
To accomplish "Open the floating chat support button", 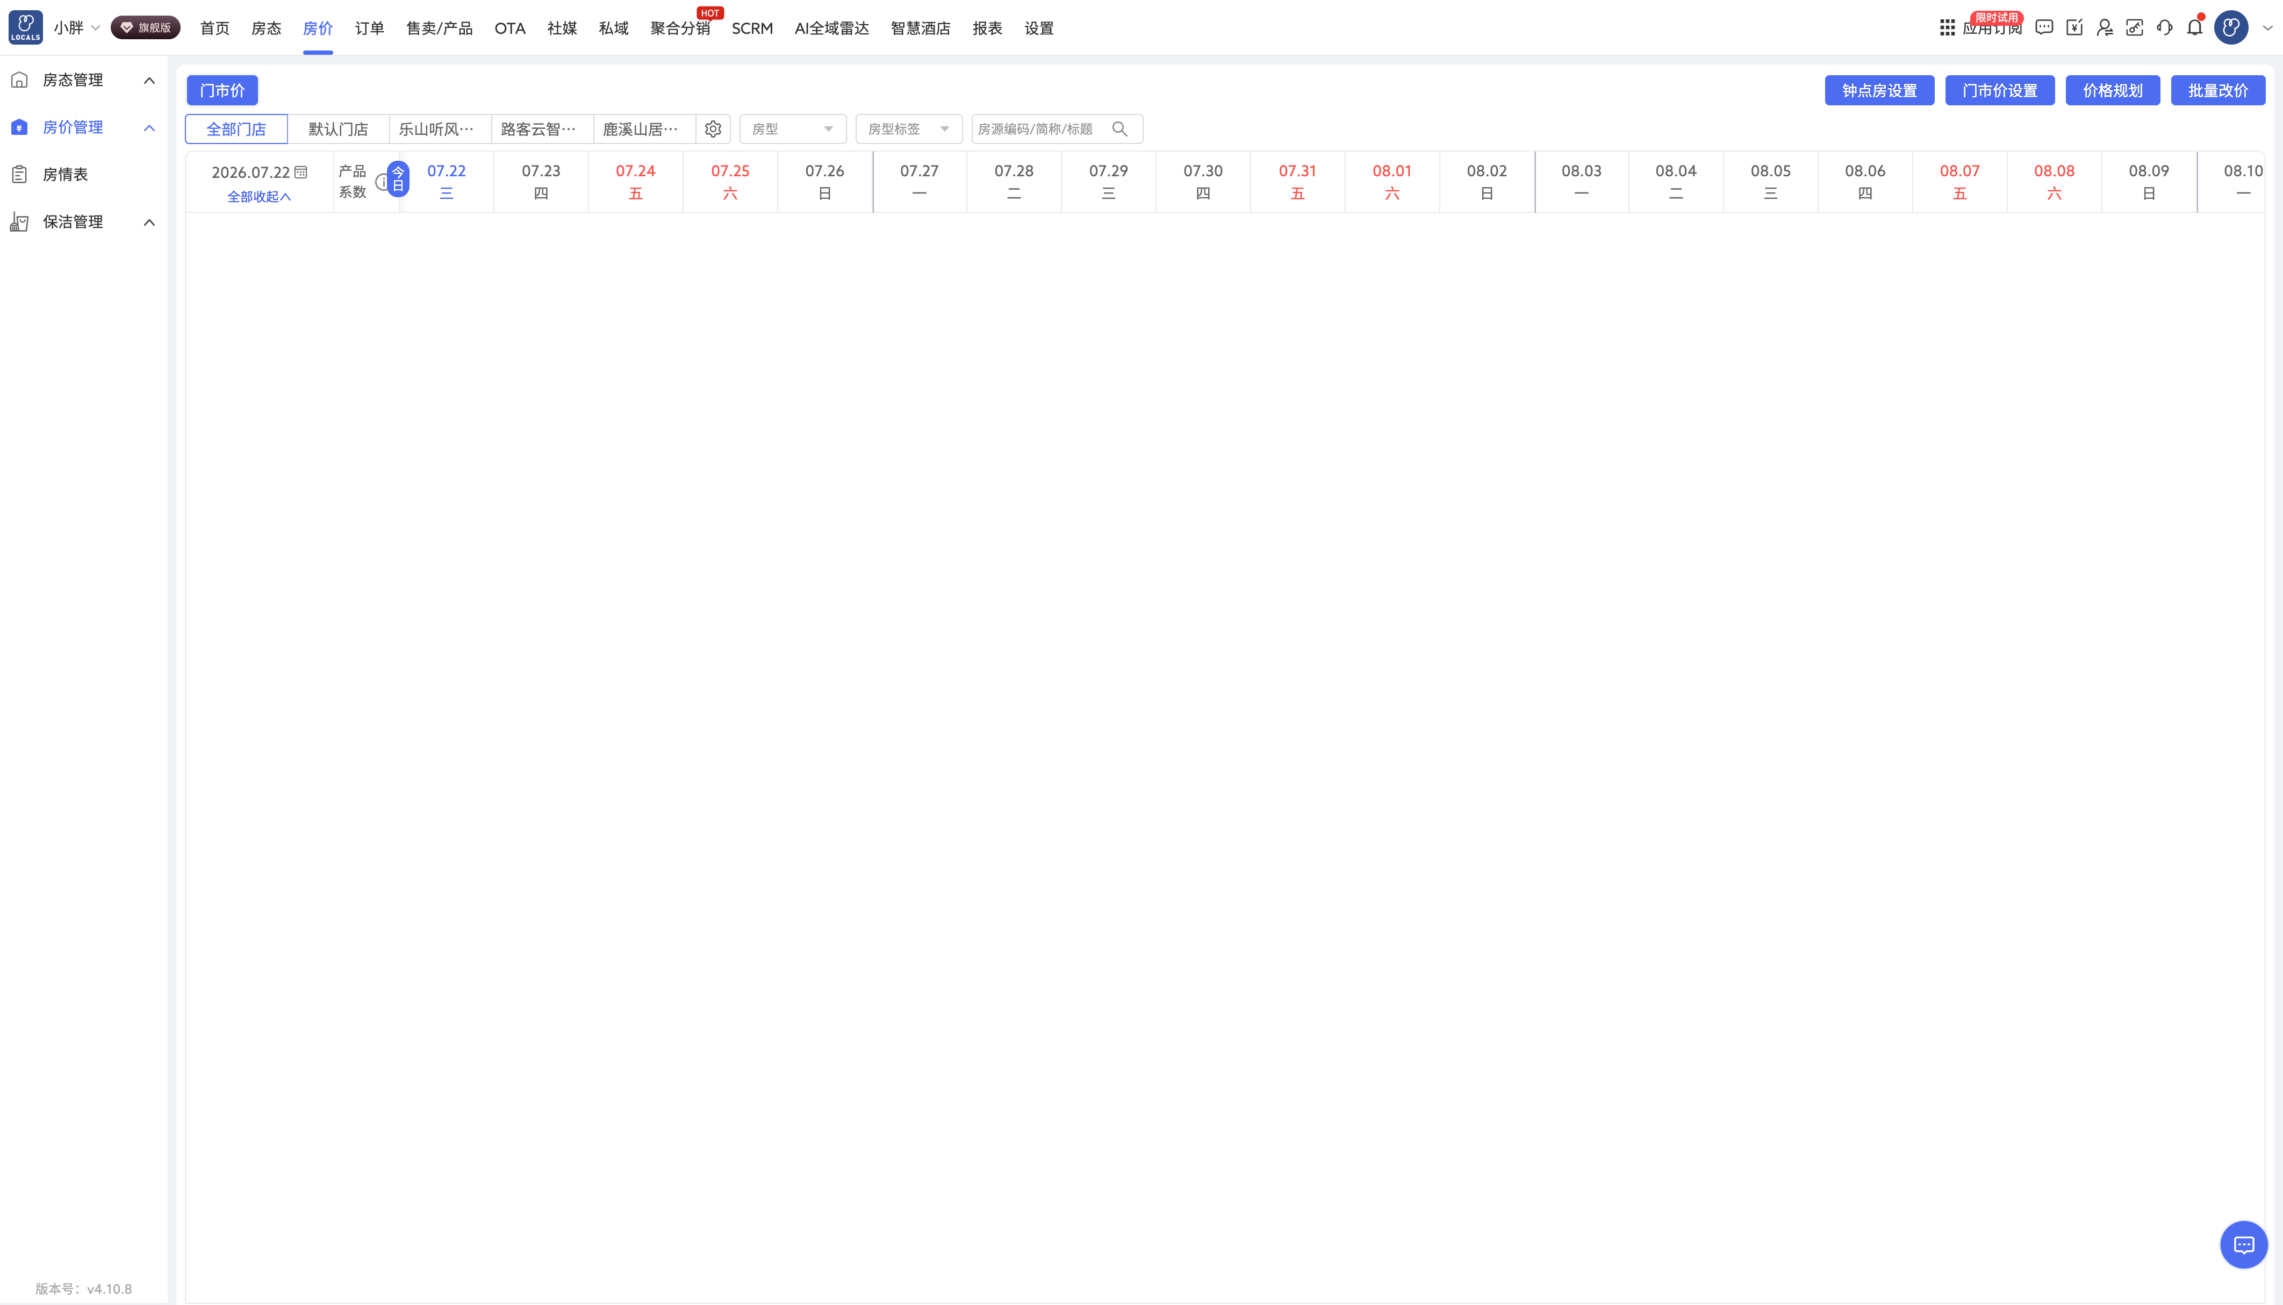I will [2244, 1245].
